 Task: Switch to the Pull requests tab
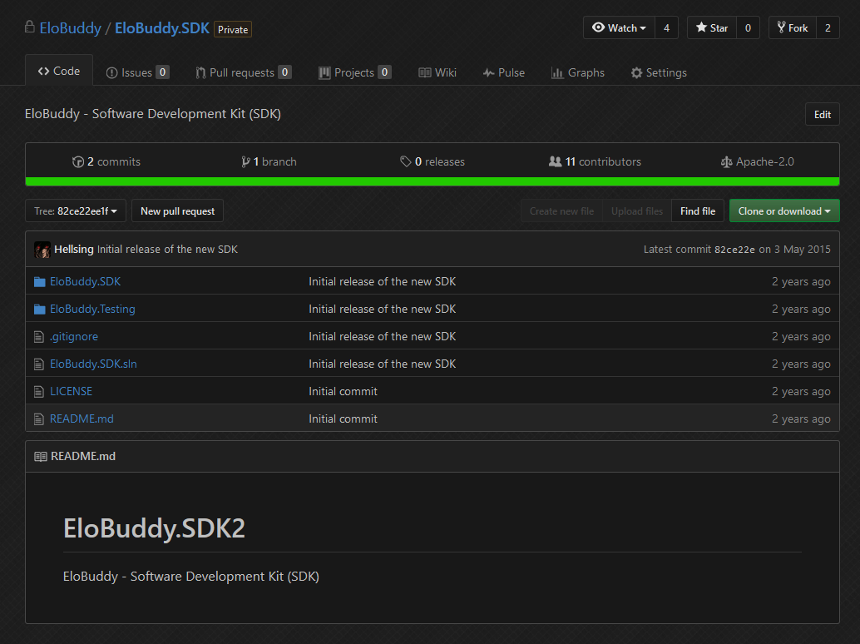pyautogui.click(x=244, y=72)
